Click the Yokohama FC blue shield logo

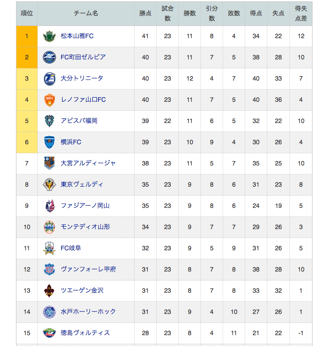[x=49, y=142]
